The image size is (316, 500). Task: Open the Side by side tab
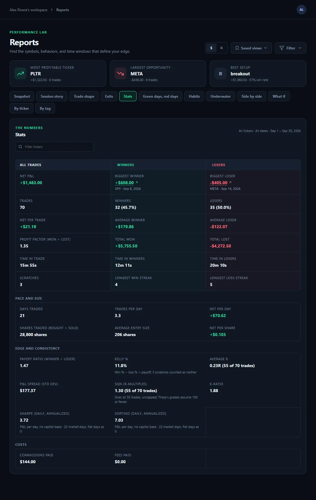click(x=252, y=96)
